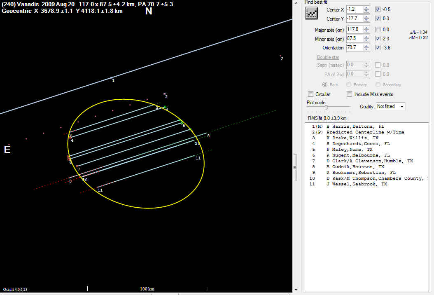Decrease Orientation using the down arrow

(x=366, y=49)
